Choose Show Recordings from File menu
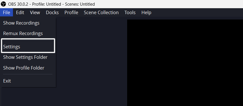Image resolution: width=243 pixels, height=106 pixels. coord(28,23)
